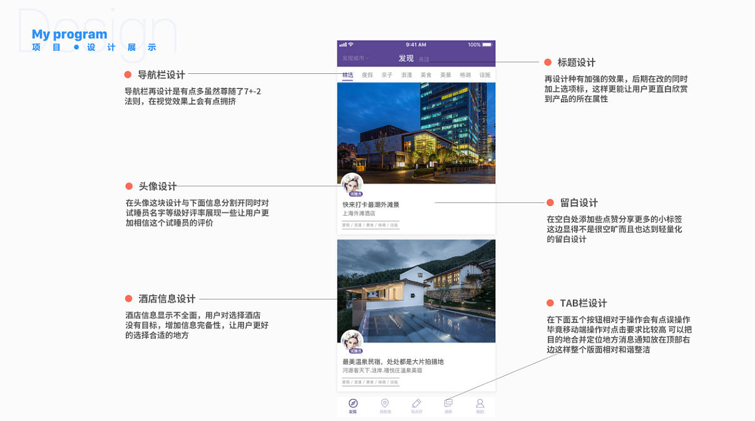Viewport: 755px width, 421px height.
Task: Tap the 写点评 pencil icon
Action: click(x=416, y=404)
